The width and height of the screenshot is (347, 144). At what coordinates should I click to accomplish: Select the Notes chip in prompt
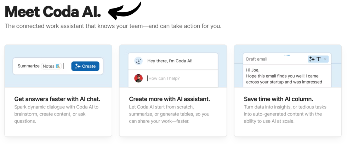(x=51, y=66)
